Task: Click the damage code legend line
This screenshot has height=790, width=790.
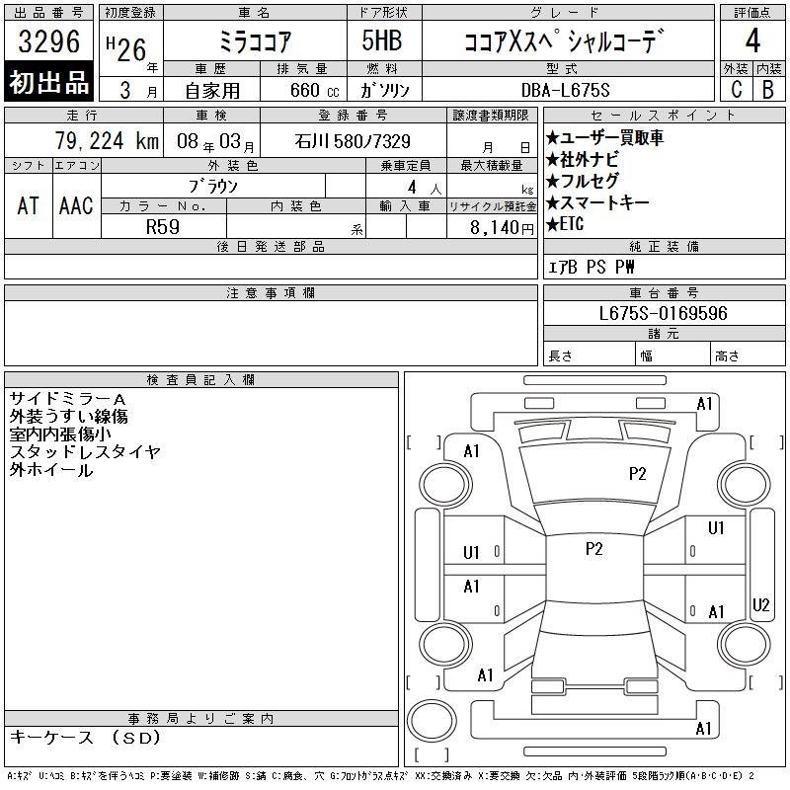Action: (x=380, y=776)
